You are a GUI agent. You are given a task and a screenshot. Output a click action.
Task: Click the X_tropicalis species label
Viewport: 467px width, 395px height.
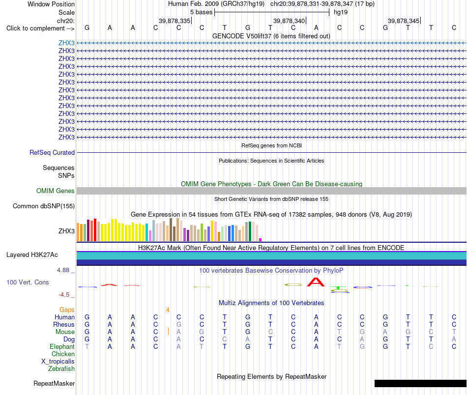(58, 362)
